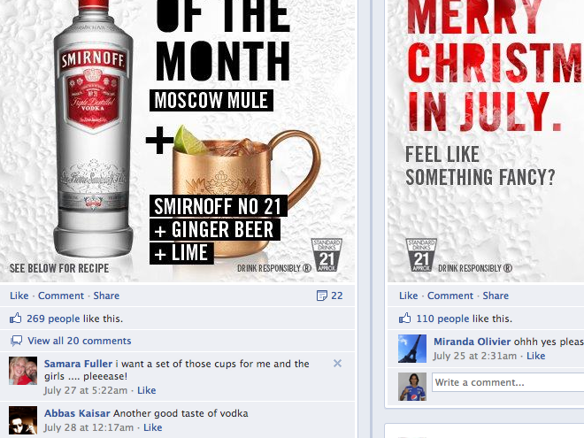
Task: Open Miranda Olivier's Eiffel Tower avatar
Action: point(412,349)
